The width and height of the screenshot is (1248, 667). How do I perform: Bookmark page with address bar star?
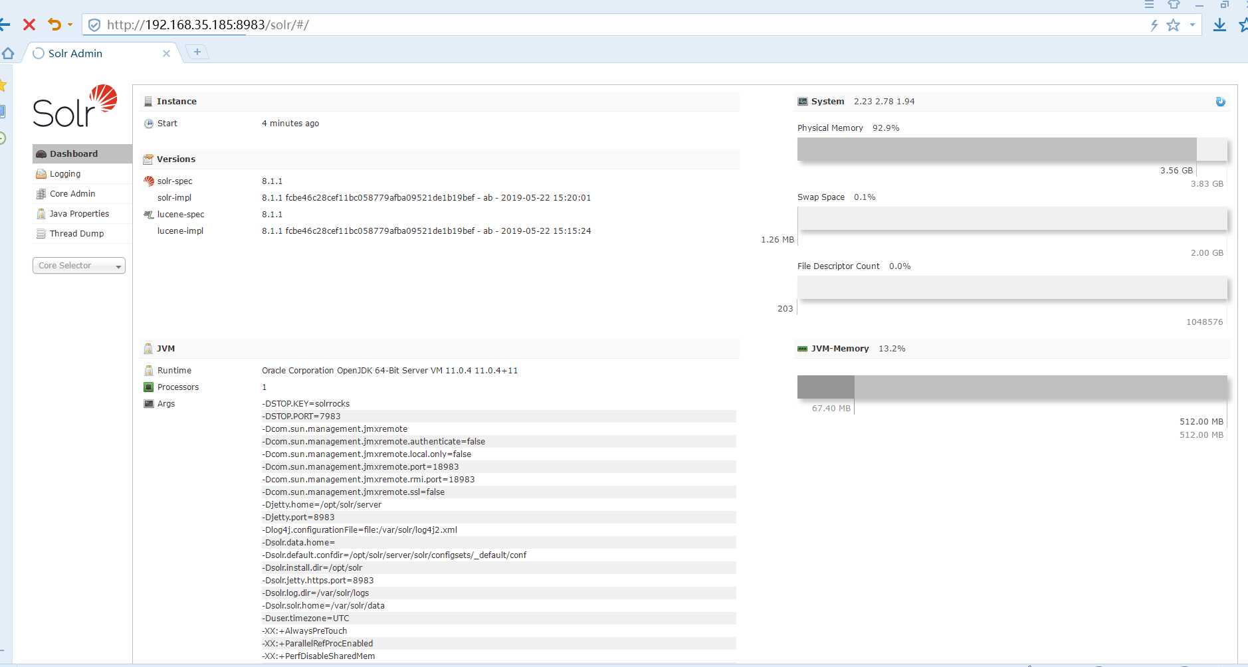pyautogui.click(x=1174, y=25)
